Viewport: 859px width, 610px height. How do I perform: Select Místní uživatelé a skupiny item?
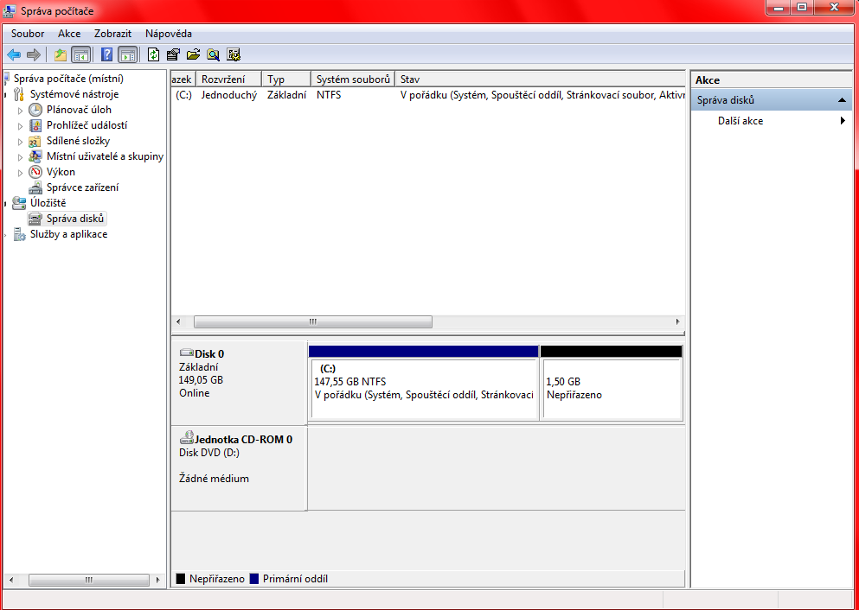point(105,156)
